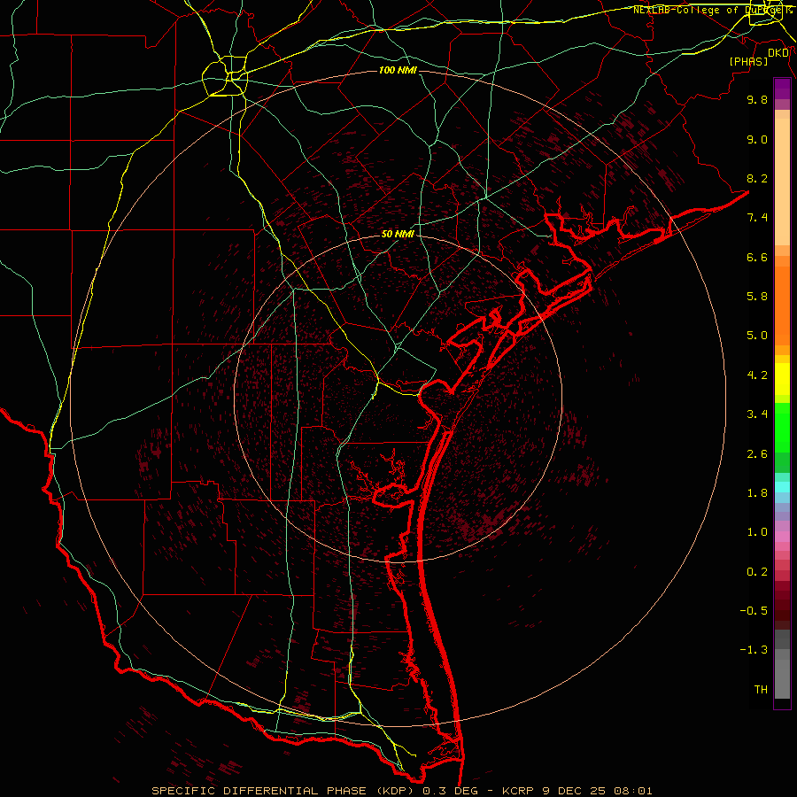The width and height of the screenshot is (797, 797).
Task: Click the 9.0 value on the color scale
Action: tap(757, 139)
